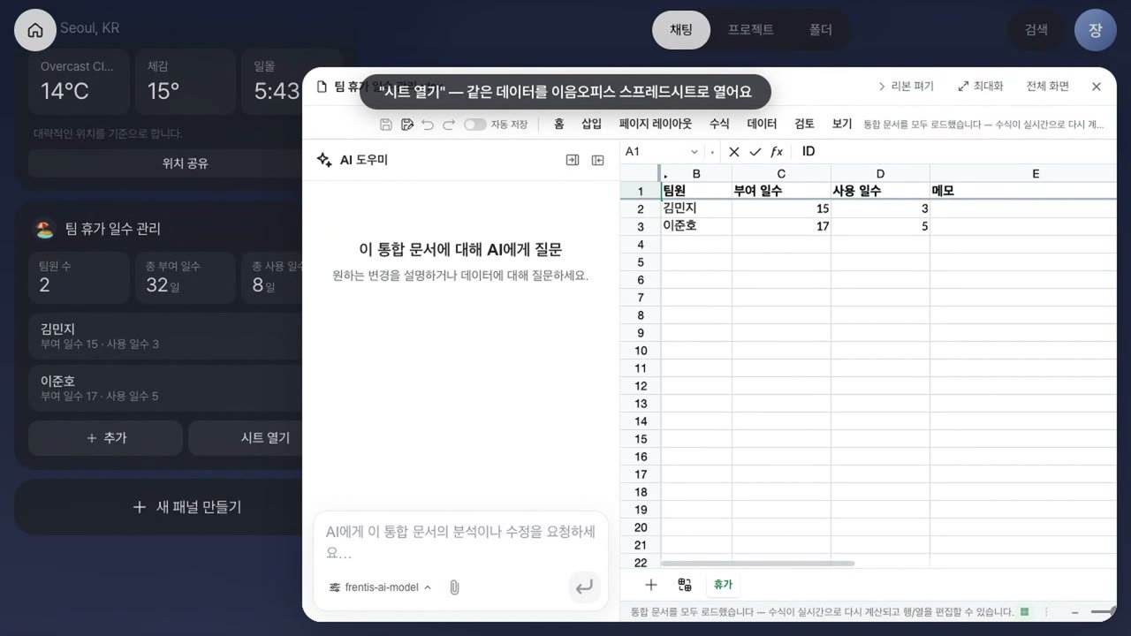Image resolution: width=1131 pixels, height=636 pixels.
Task: Open the Name Box dropdown arrow
Action: (x=695, y=152)
